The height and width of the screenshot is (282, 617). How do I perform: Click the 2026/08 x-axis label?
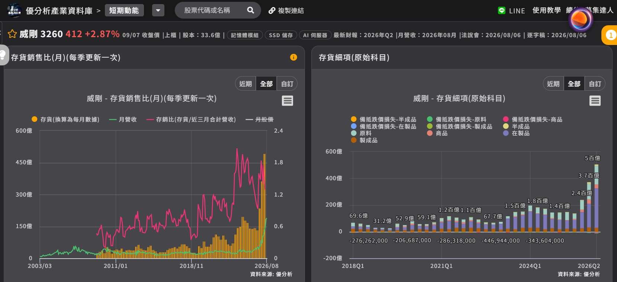(x=266, y=266)
